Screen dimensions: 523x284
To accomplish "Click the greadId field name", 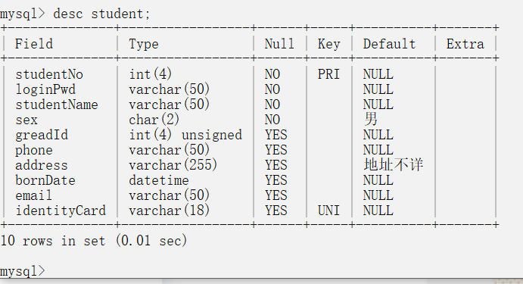I will pos(42,135).
